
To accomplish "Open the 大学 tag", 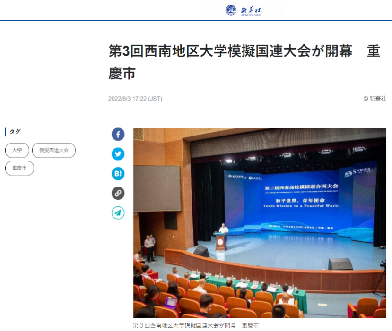I will tap(17, 150).
